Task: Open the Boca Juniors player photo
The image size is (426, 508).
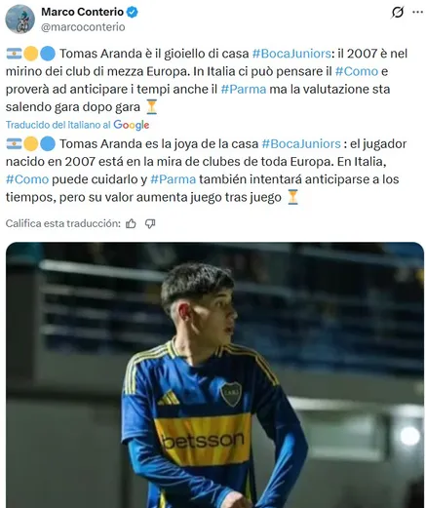Action: click(214, 375)
